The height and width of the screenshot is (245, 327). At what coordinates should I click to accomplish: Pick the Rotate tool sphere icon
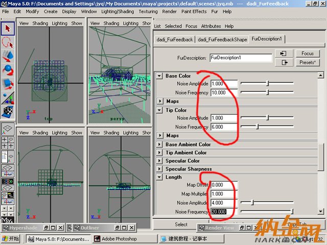tap(8, 70)
